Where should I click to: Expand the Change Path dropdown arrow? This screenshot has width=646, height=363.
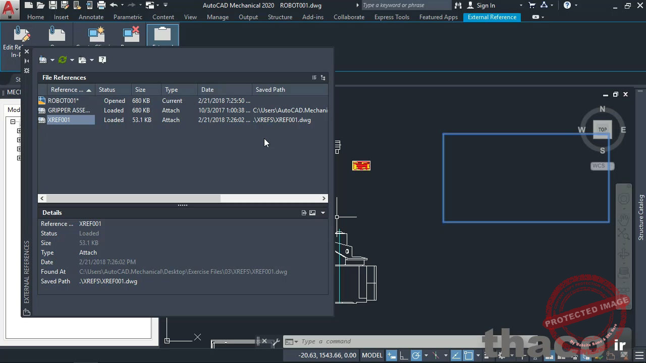click(91, 60)
